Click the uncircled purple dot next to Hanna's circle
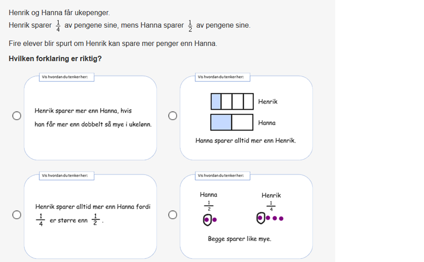This screenshot has width=424, height=262. tap(215, 220)
